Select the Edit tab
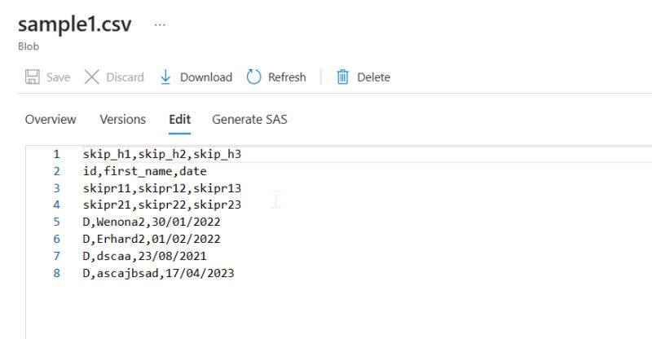The image size is (652, 339). (x=179, y=119)
